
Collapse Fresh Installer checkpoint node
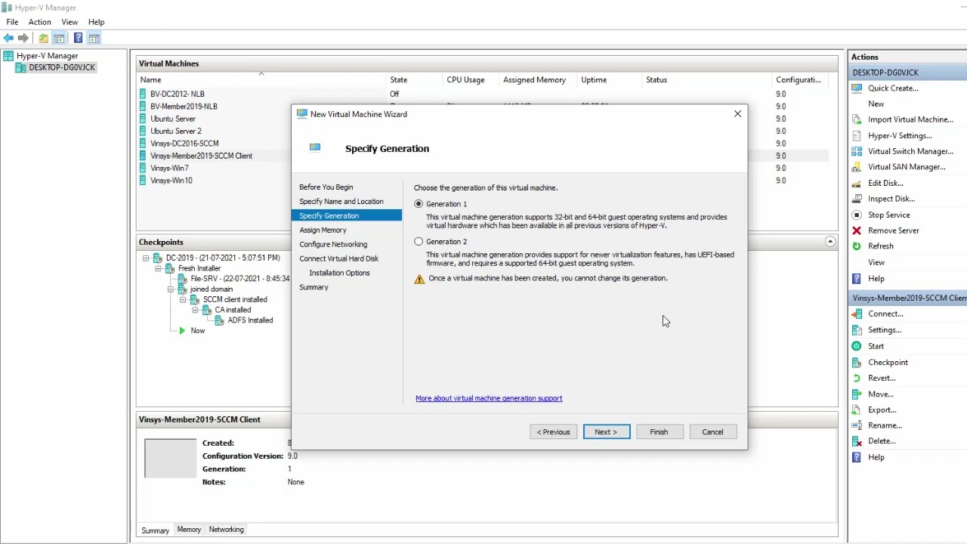click(x=159, y=268)
